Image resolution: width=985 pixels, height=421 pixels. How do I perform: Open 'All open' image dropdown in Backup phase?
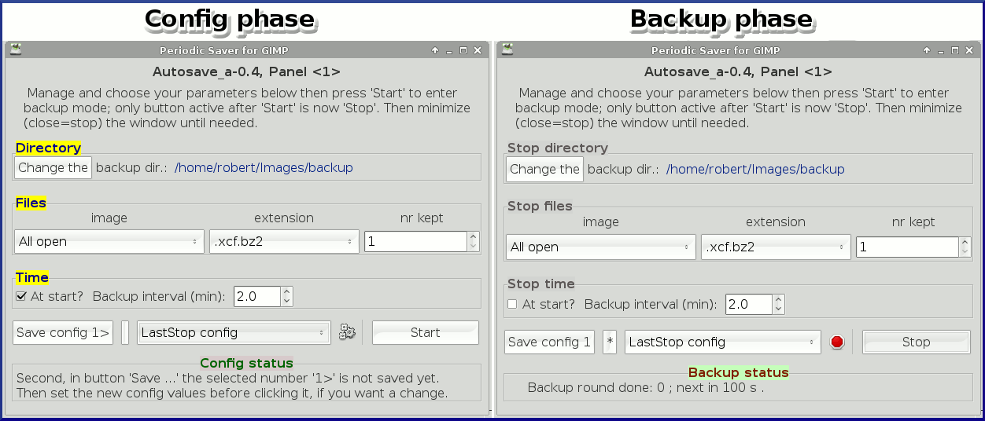600,247
